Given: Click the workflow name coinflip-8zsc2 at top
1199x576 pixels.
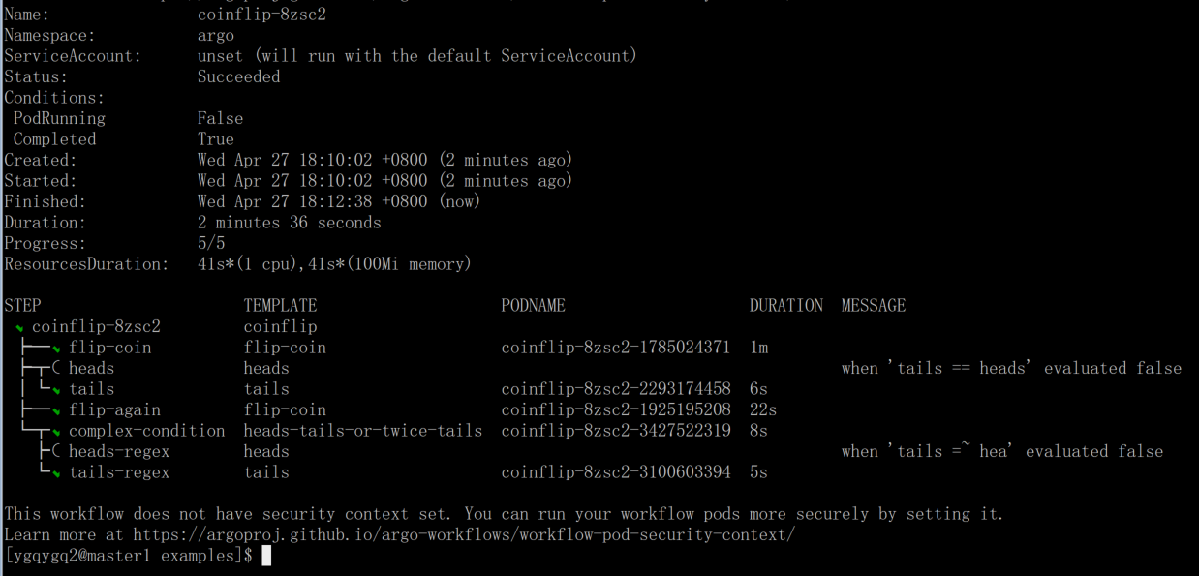Looking at the screenshot, I should pos(261,15).
